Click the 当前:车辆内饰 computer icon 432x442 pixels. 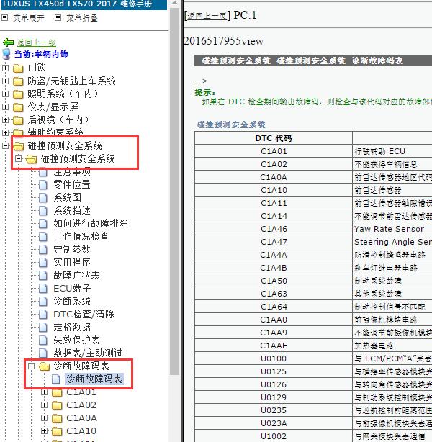[x=6, y=54]
